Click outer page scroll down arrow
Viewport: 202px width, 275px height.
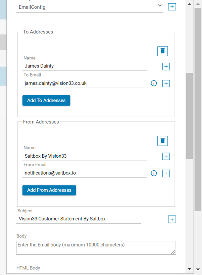click(x=198, y=269)
